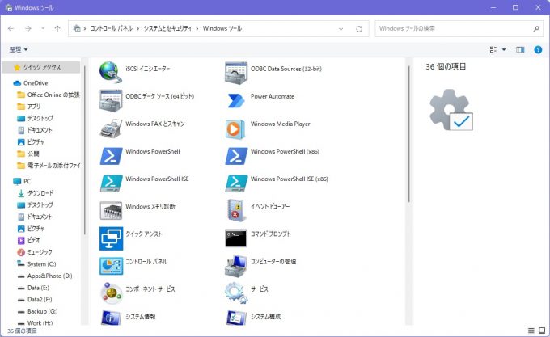Launch the Power Automate icon
This screenshot has height=337, width=550.
[236, 100]
